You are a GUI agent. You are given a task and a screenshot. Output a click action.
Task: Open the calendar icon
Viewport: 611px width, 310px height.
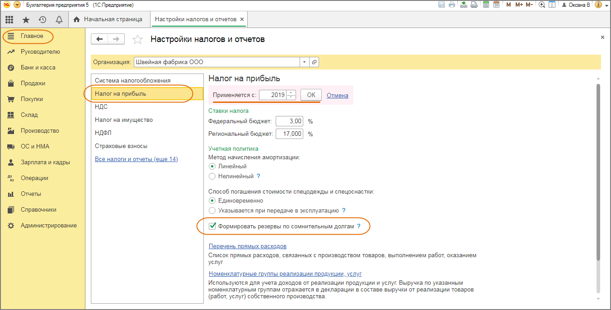tap(496, 5)
